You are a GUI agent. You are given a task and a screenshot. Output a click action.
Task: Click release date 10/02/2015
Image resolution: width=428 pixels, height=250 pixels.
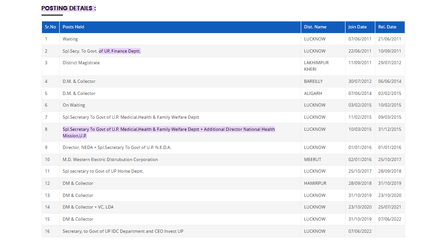(x=389, y=105)
